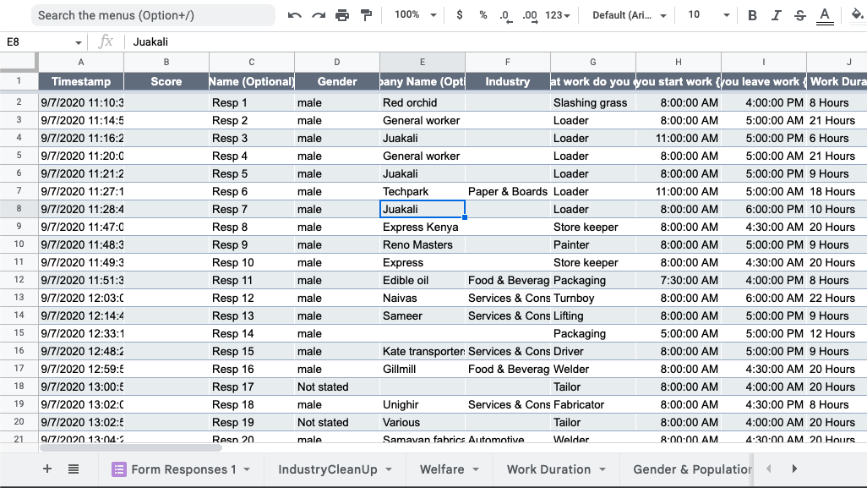Select the Paint format tool
This screenshot has width=867, height=488.
365,14
